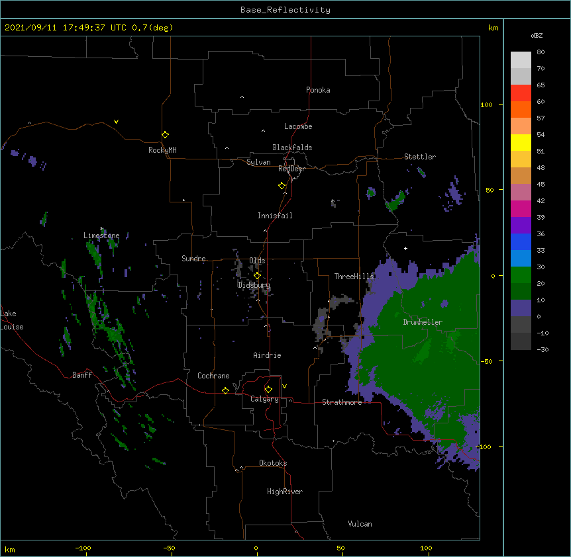Select the royal blue swatch in dBZ legend
This screenshot has height=557, width=571.
521,241
